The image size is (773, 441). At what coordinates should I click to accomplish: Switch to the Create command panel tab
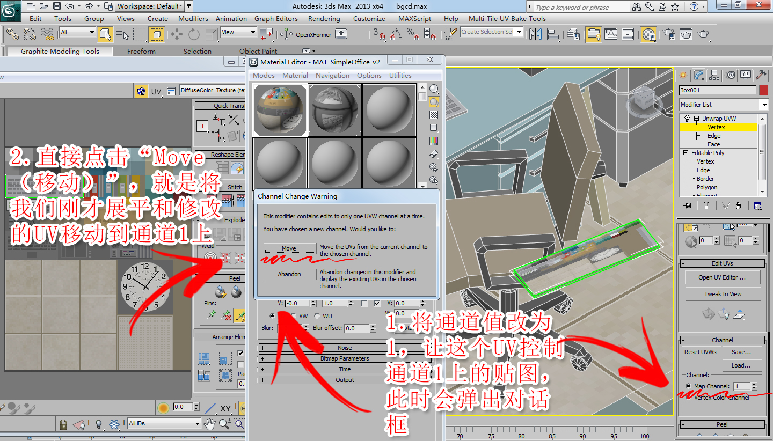(683, 75)
